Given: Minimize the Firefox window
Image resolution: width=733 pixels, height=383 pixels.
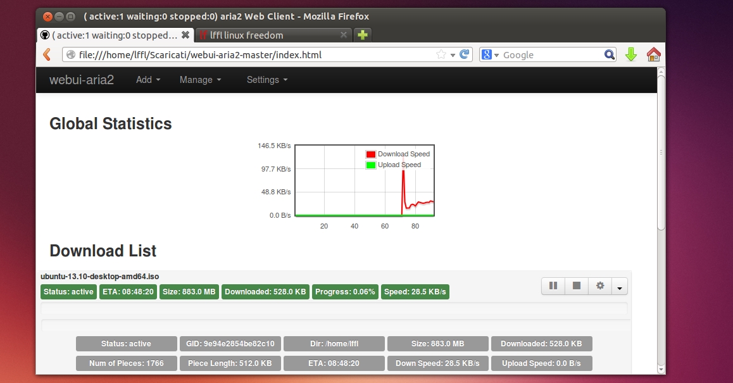Looking at the screenshot, I should pos(60,17).
